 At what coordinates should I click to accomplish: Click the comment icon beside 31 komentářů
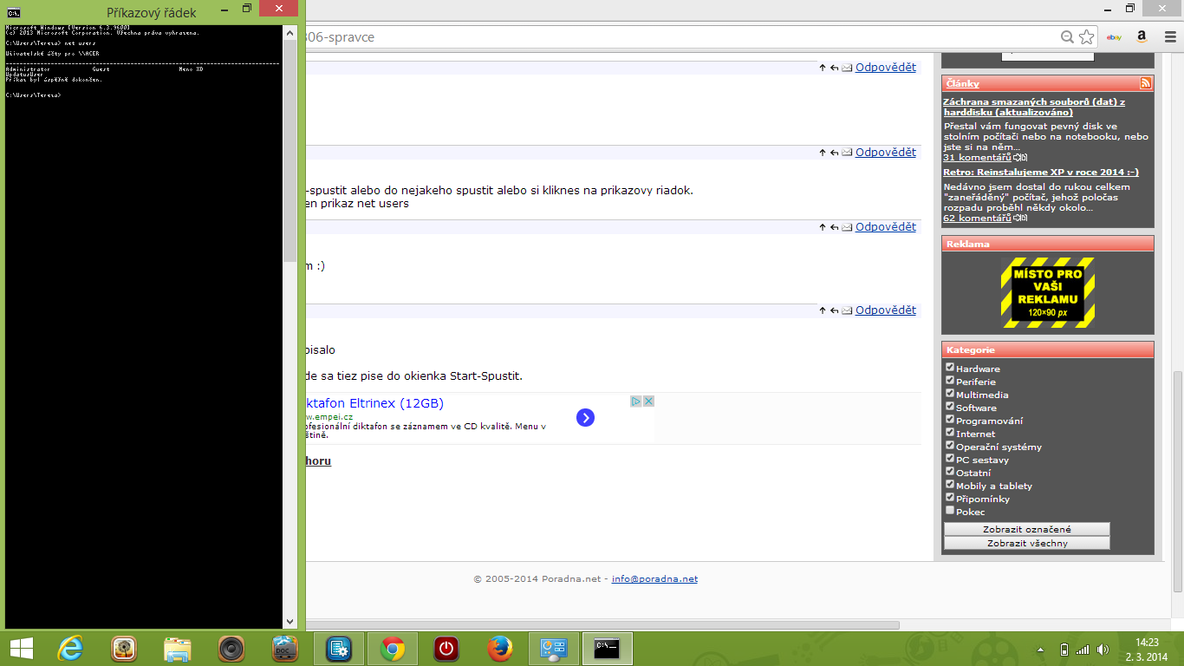coord(1020,158)
